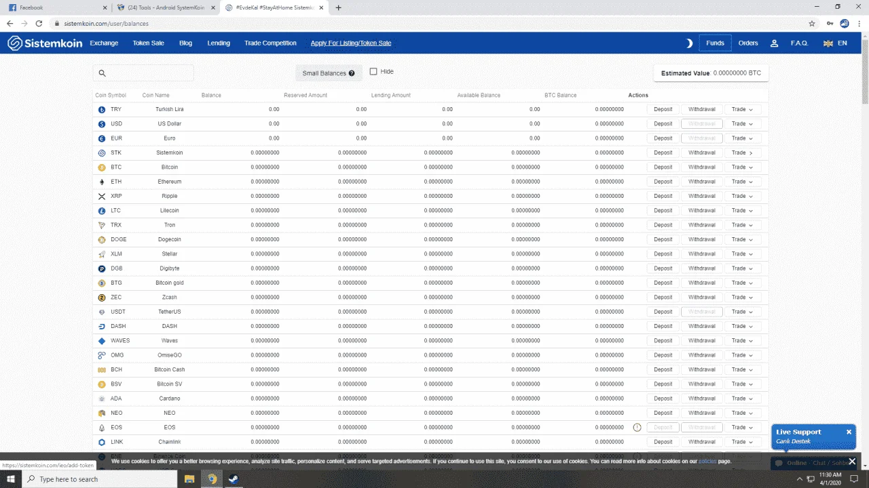
Task: Click the NEO coin icon
Action: 102,413
